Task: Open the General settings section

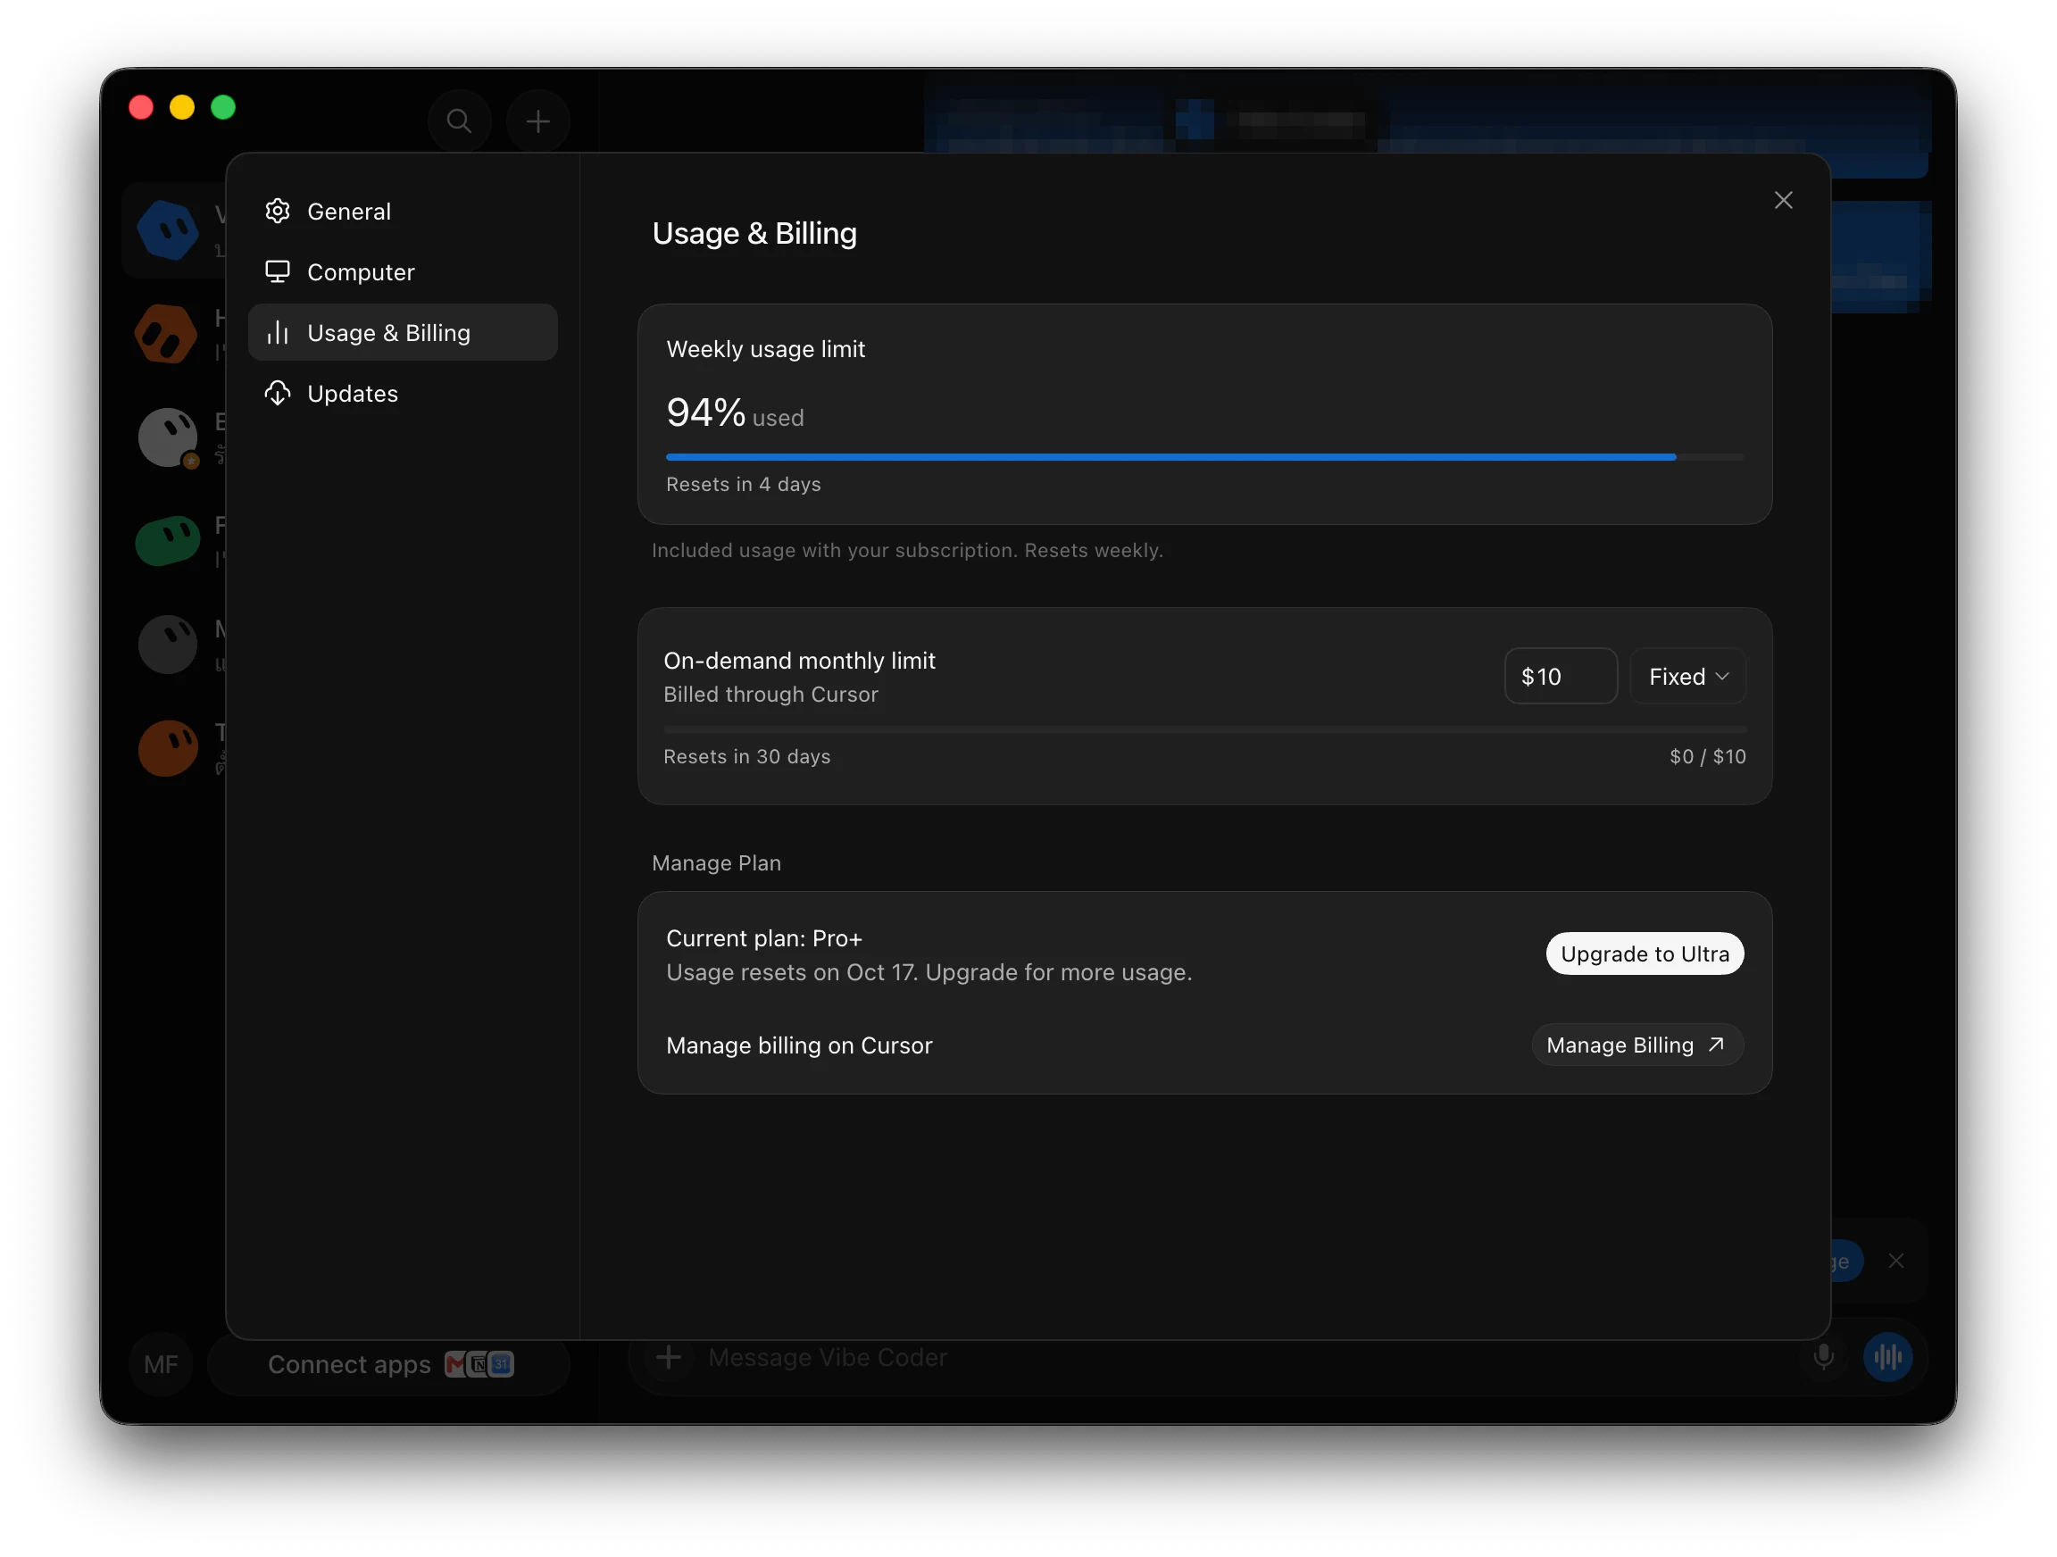Action: (x=403, y=211)
